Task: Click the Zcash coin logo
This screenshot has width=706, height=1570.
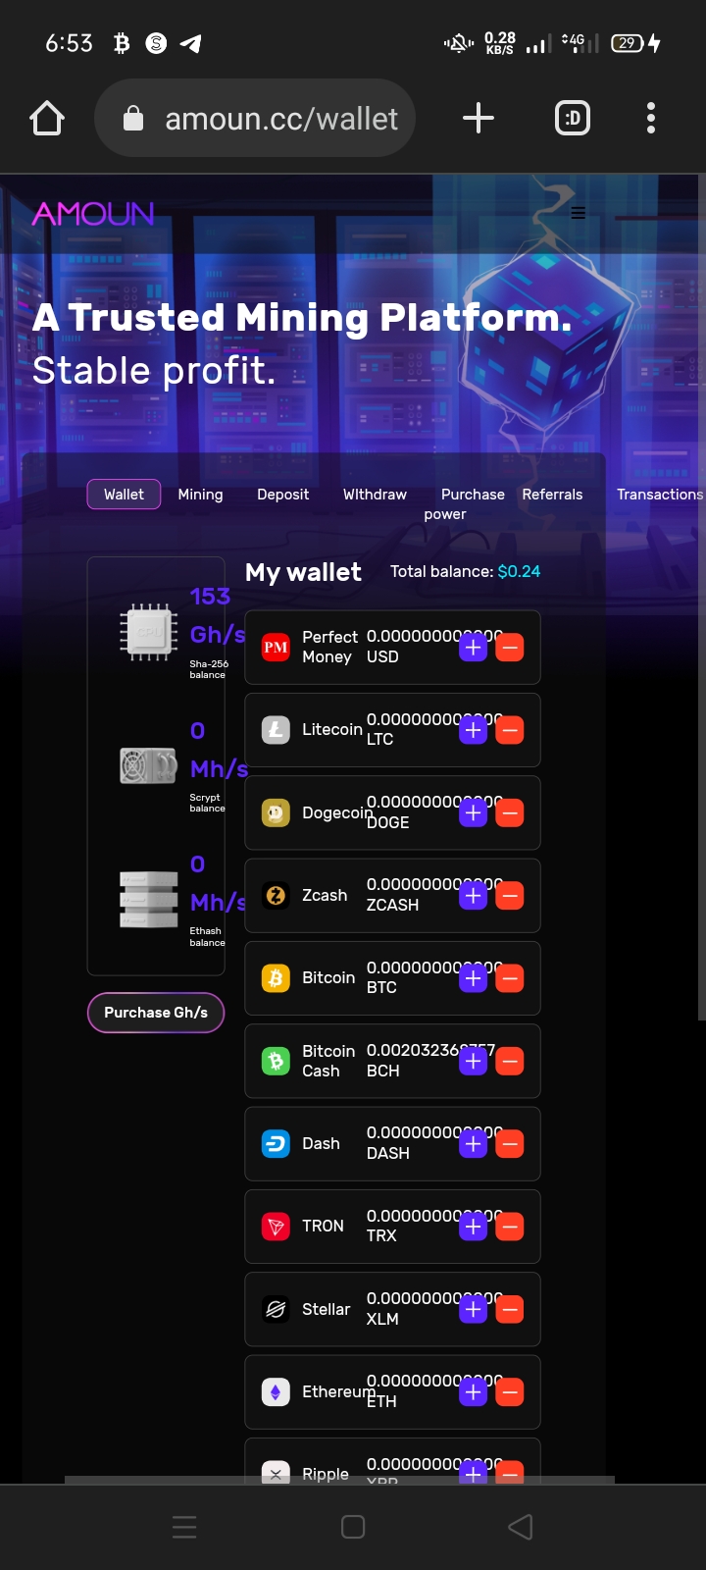Action: pos(276,896)
